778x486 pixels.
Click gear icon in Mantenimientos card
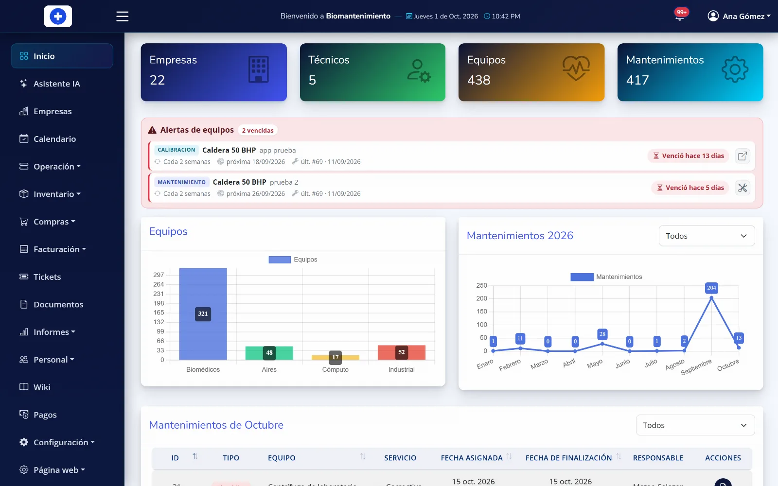(735, 69)
